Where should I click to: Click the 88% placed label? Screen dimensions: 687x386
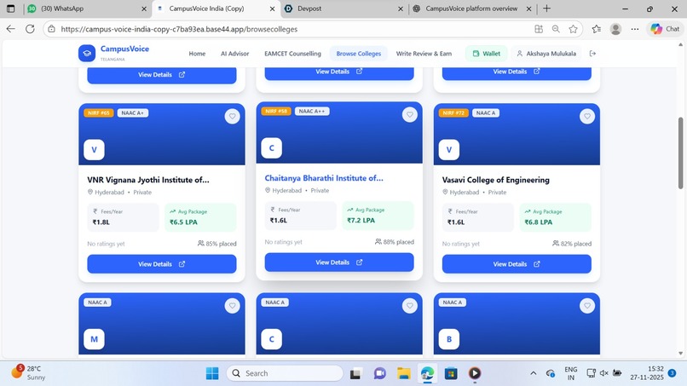tap(395, 242)
